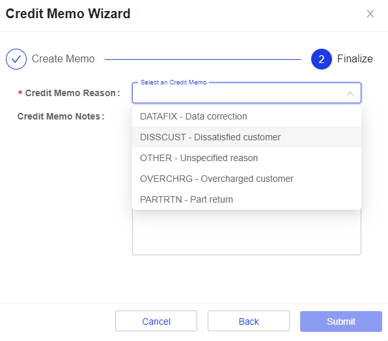Choose PARTRTN - Part return reason

pos(247,199)
